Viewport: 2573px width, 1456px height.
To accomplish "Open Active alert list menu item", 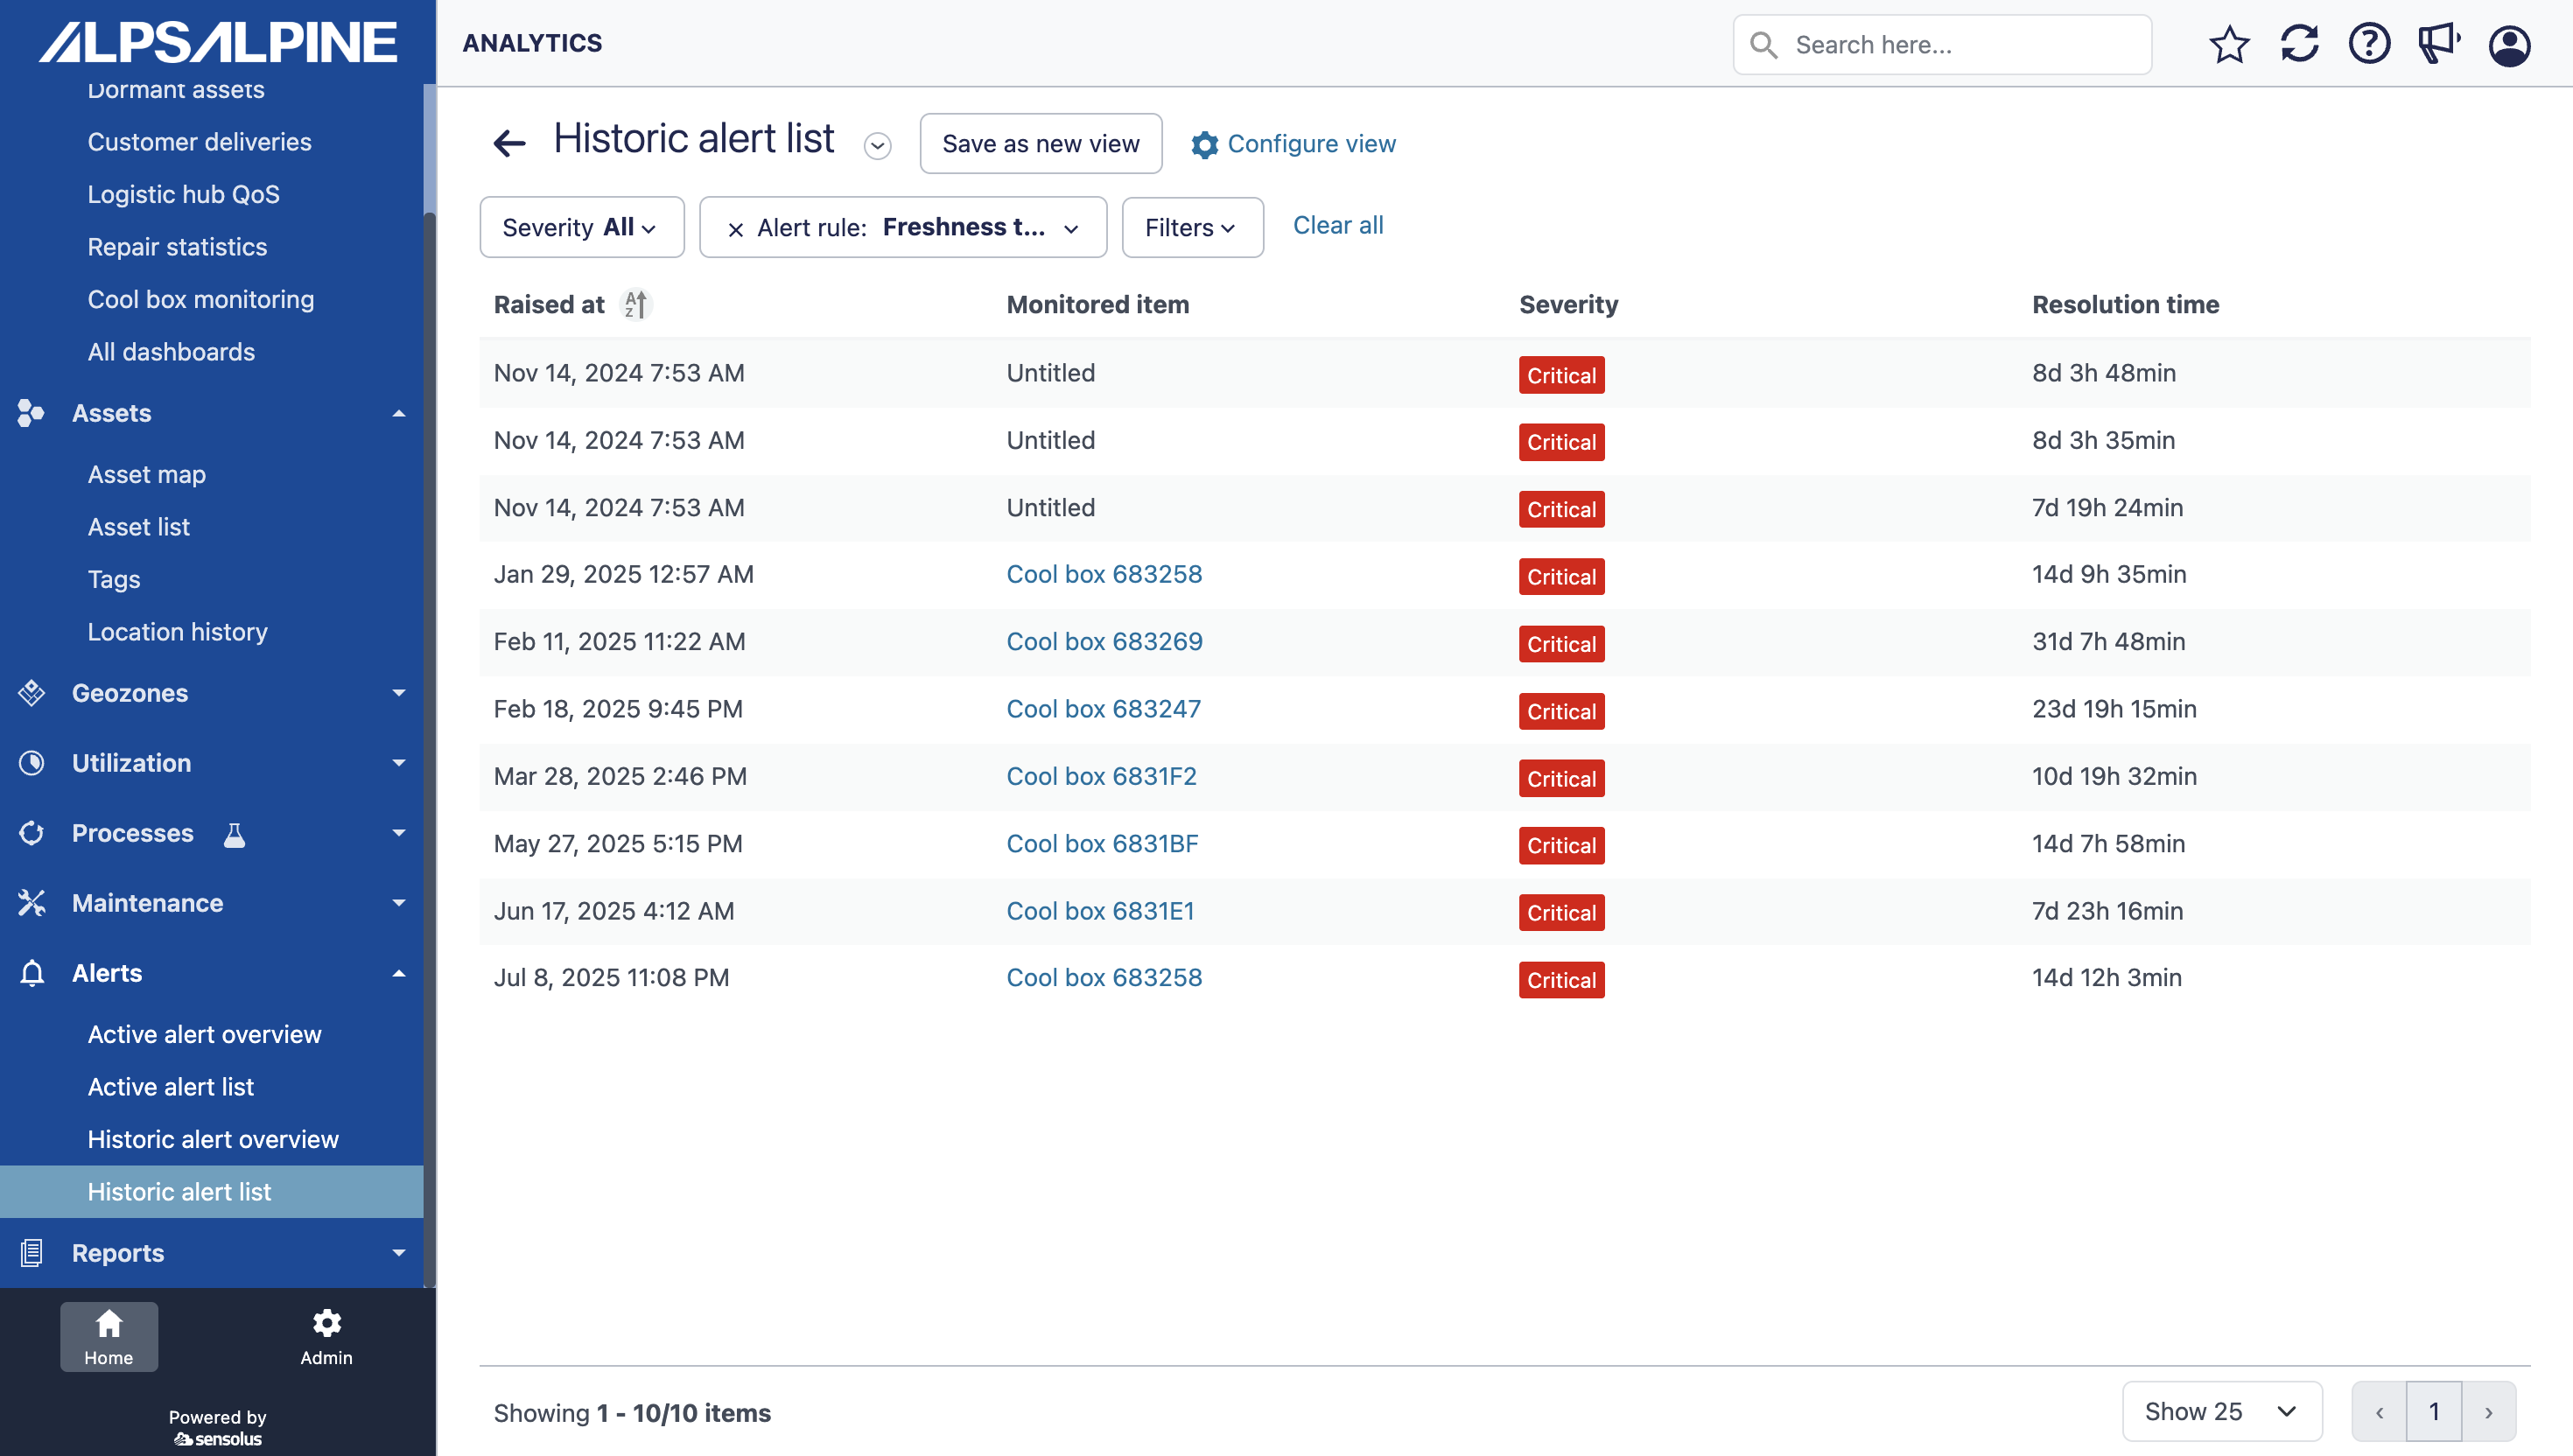I will 171,1087.
